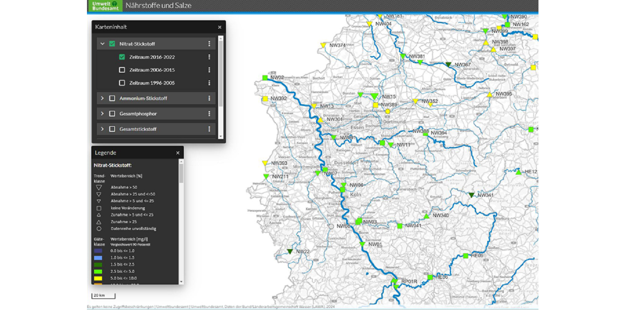Close the Karteninhalt panel

220,27
